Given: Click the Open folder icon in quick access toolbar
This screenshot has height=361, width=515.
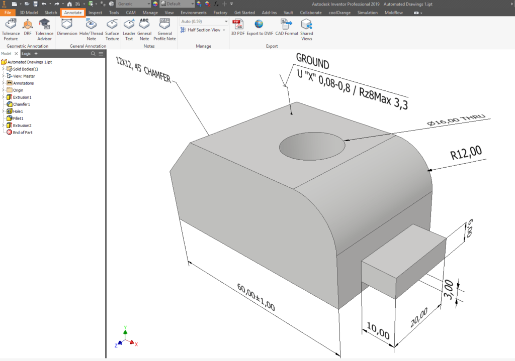Looking at the screenshot, I should coord(27,4).
